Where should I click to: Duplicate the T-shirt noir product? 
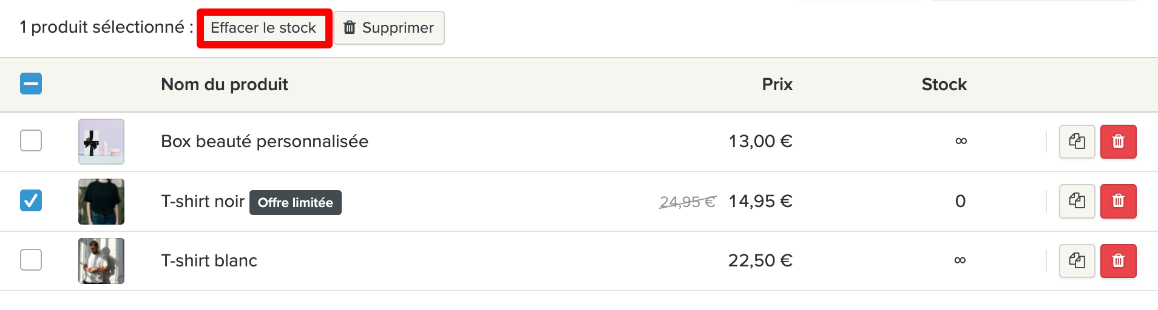click(x=1077, y=201)
